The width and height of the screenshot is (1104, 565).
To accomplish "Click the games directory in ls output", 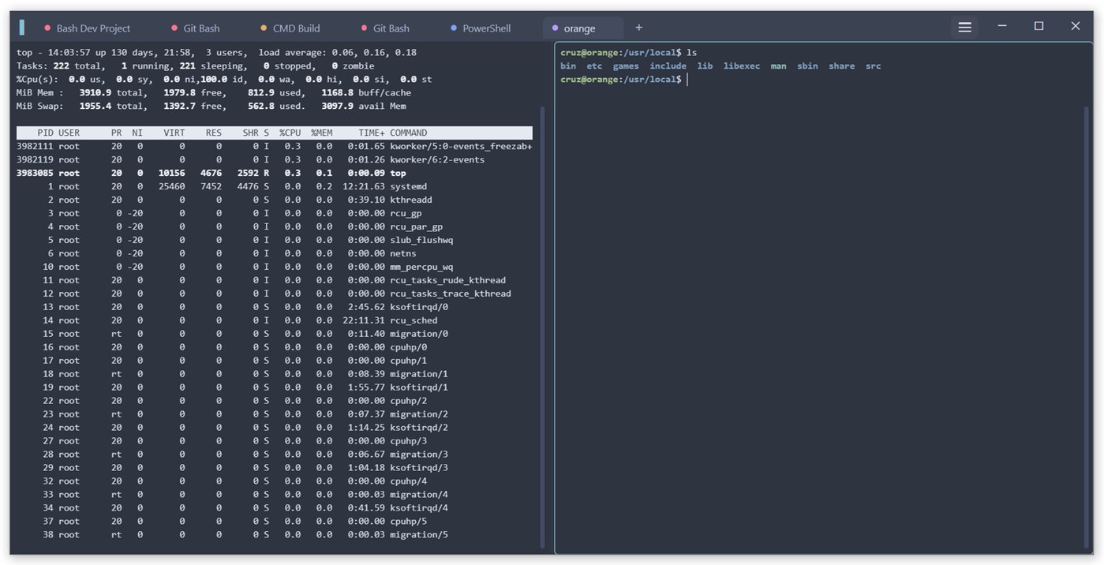I will [x=626, y=66].
